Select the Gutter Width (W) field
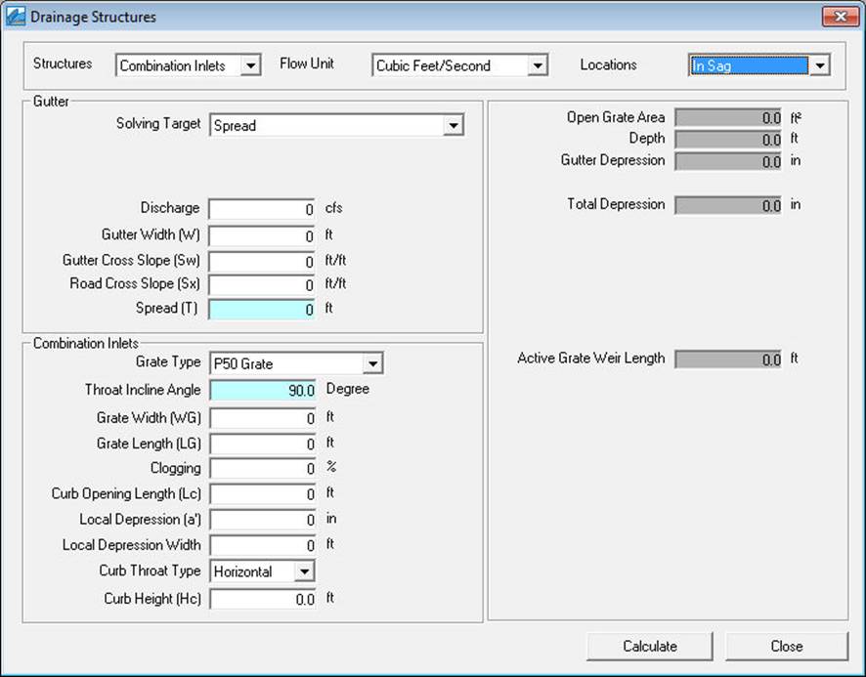 [259, 233]
